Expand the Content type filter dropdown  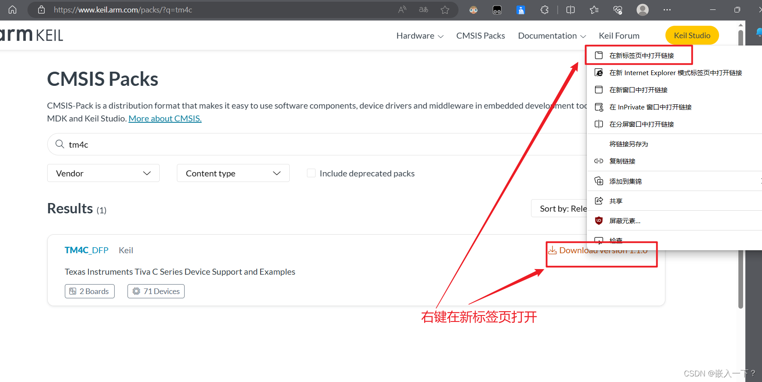click(x=233, y=173)
